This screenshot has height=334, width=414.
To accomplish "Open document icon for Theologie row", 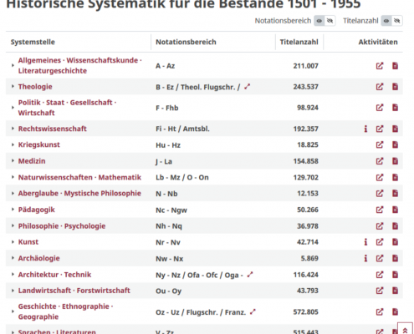I will 395,87.
